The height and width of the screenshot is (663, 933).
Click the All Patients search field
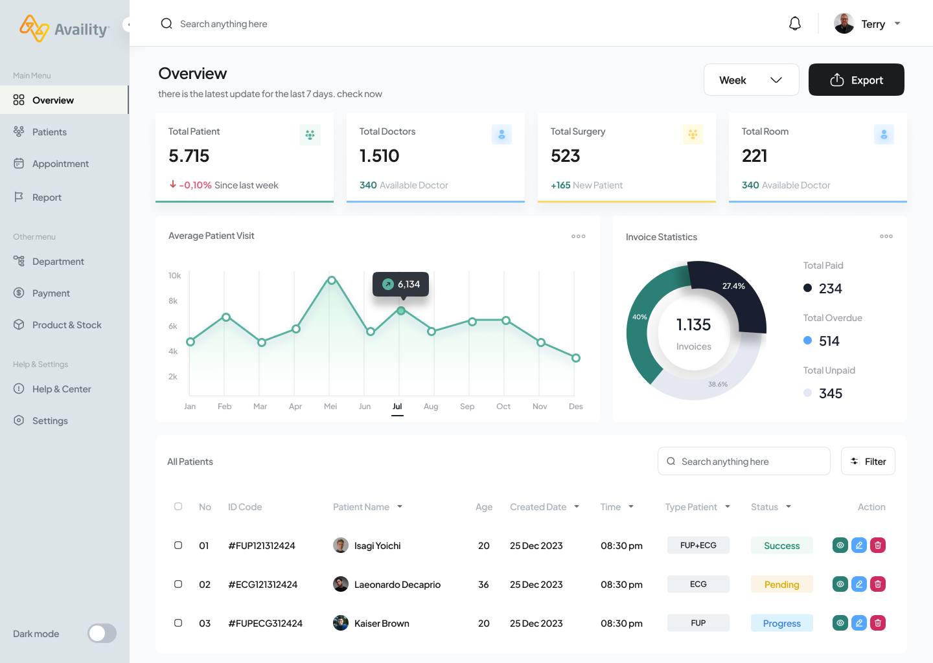[744, 461]
